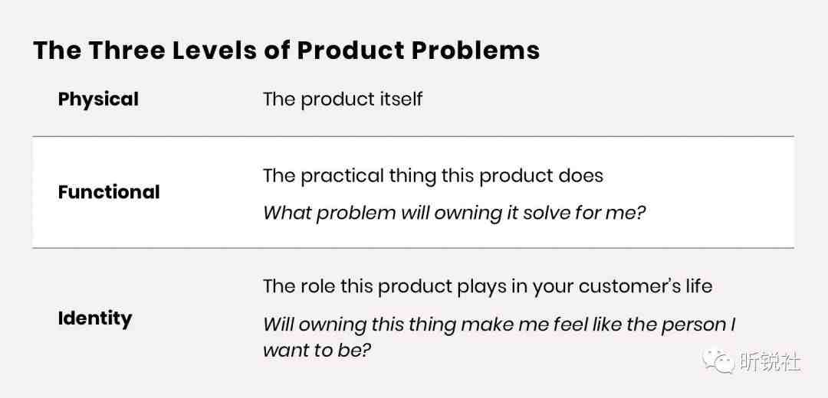Click the italic line Will owning this thing

(499, 325)
